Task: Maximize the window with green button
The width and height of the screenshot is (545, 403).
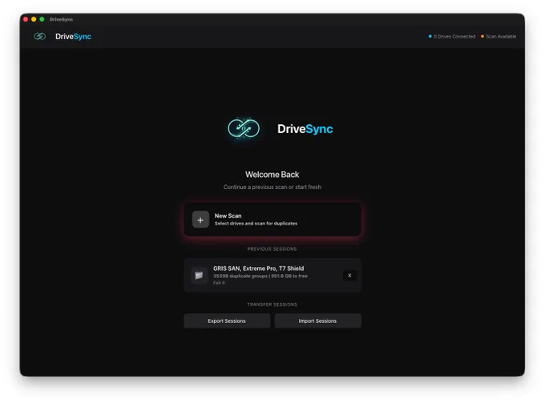Action: point(42,19)
